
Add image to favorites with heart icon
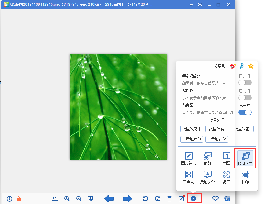coord(215,199)
